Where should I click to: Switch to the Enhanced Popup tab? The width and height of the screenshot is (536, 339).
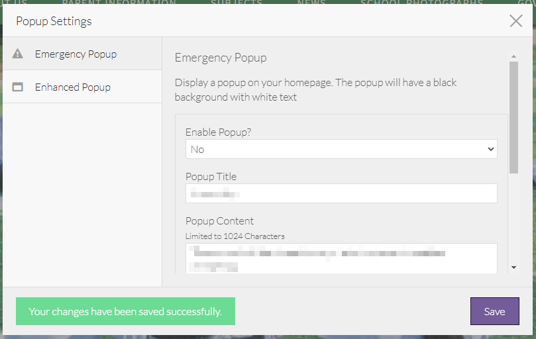(73, 87)
